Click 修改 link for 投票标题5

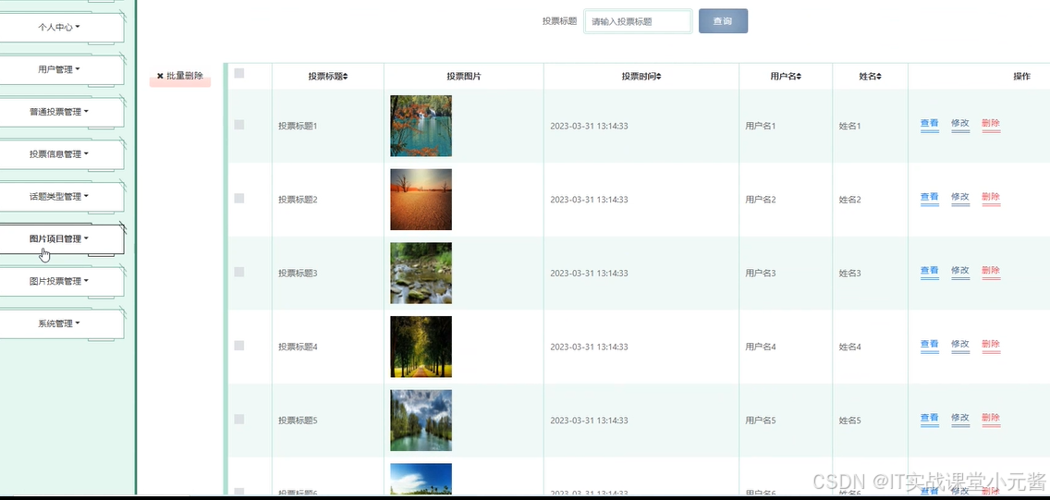[960, 419]
